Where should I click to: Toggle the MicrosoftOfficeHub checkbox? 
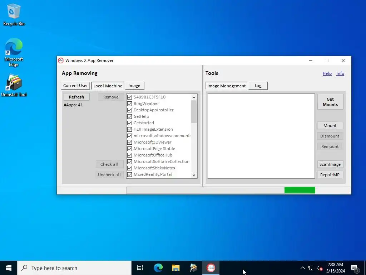(129, 155)
